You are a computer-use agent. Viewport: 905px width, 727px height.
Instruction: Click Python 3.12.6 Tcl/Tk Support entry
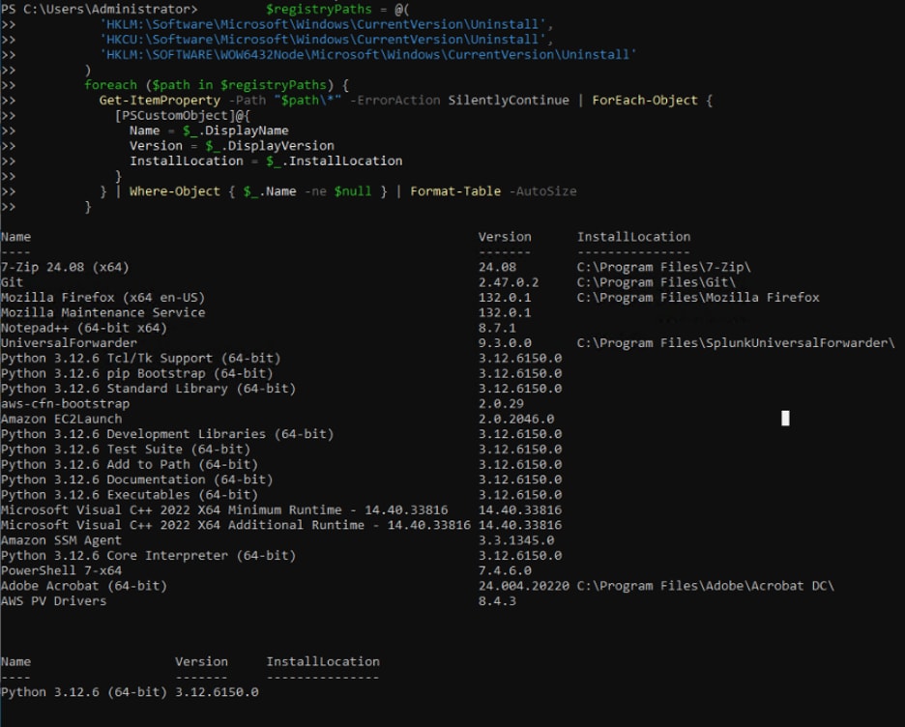(141, 358)
